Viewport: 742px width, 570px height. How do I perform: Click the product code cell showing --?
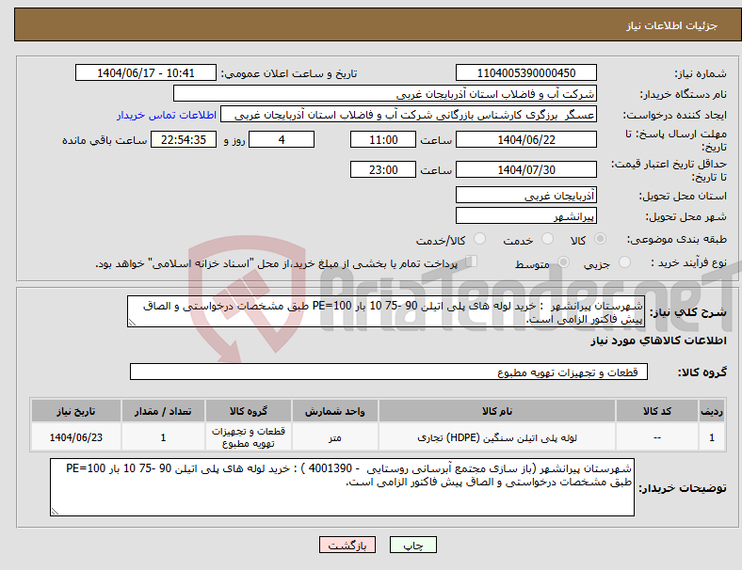click(x=657, y=437)
